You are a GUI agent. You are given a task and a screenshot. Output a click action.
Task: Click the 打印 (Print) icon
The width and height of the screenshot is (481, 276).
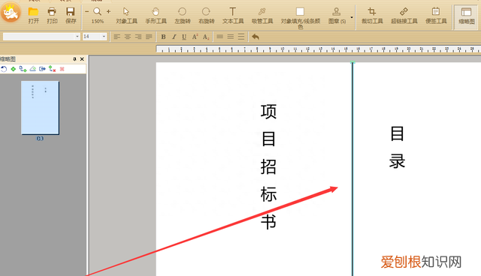click(x=52, y=12)
